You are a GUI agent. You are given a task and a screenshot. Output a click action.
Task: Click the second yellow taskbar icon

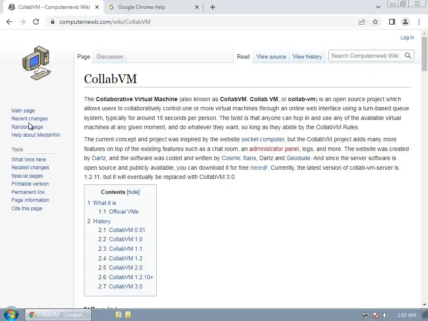click(x=128, y=315)
